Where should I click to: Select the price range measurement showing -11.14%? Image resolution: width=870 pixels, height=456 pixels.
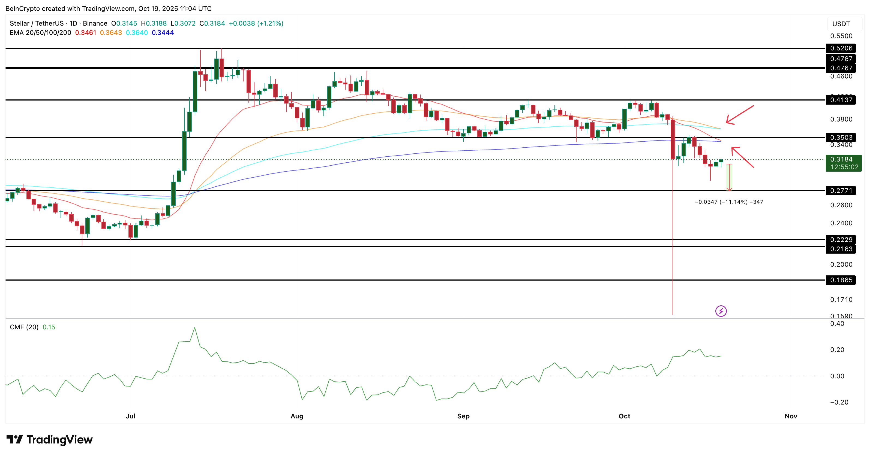730,177
